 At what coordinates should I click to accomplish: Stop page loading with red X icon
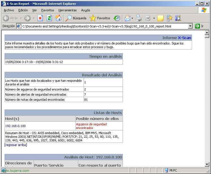coord(40,18)
